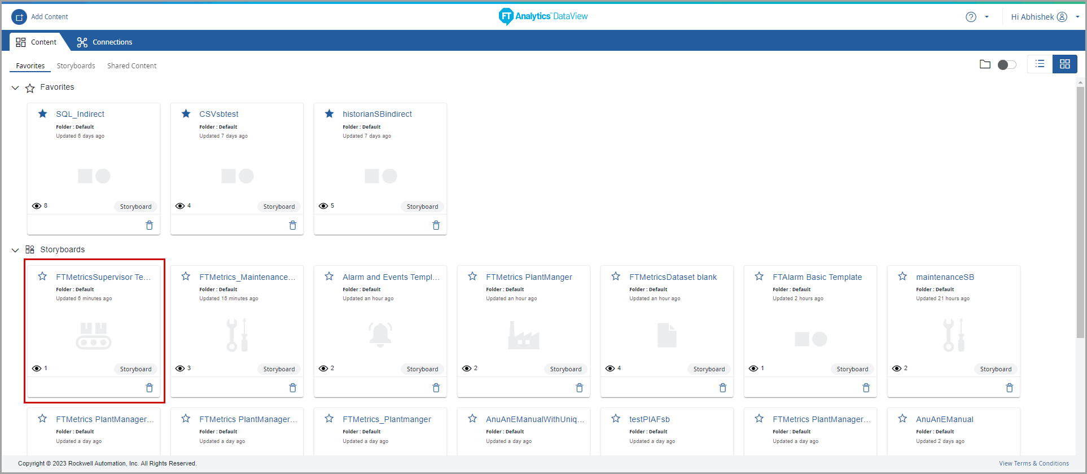Toggle the folder view switch
Image resolution: width=1087 pixels, height=474 pixels.
click(1007, 65)
